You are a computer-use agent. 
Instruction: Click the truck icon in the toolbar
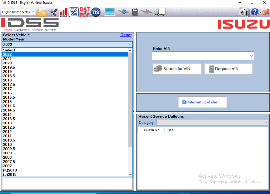tap(160, 12)
